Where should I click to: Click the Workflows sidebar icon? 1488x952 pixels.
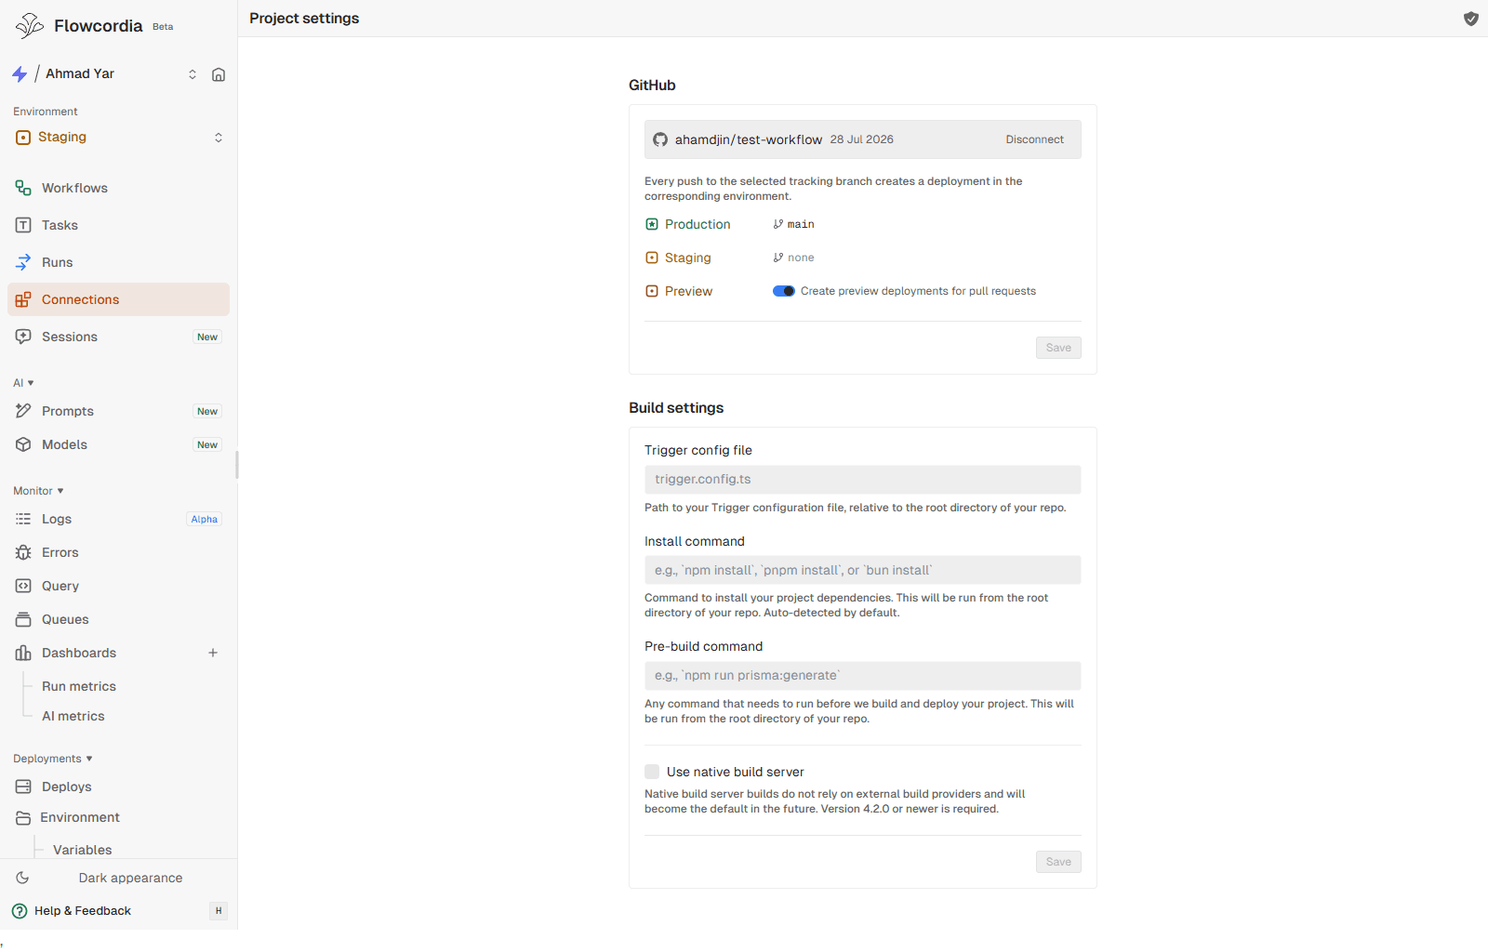tap(23, 188)
